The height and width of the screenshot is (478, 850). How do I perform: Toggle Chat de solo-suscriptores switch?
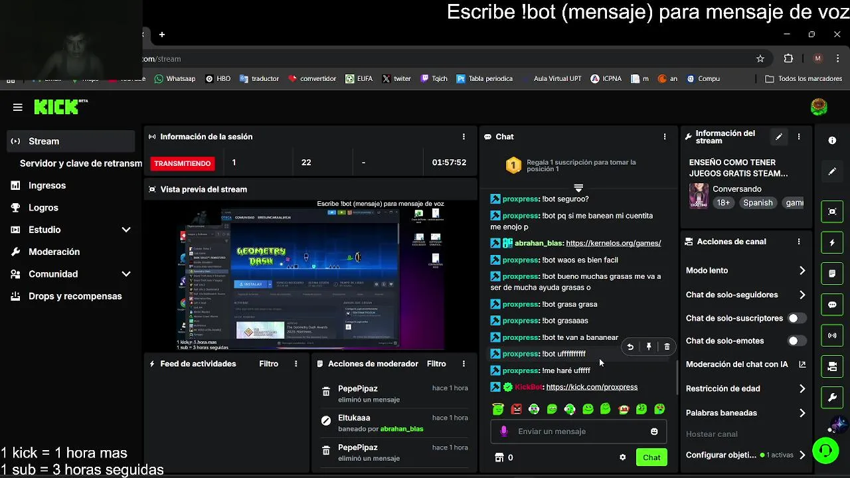[x=797, y=319]
